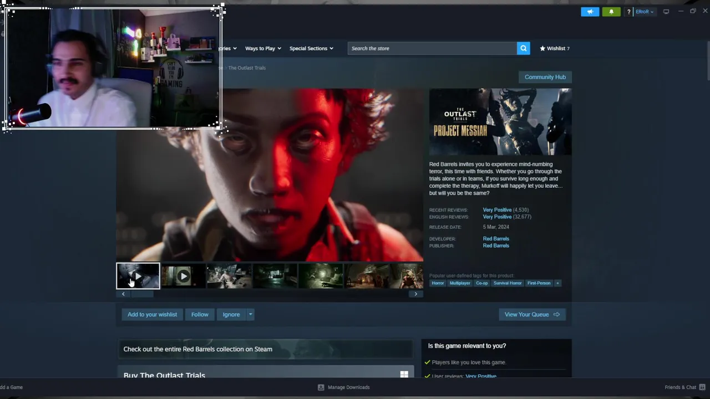Enter Big Picture mode via monitor icon

[x=666, y=12]
